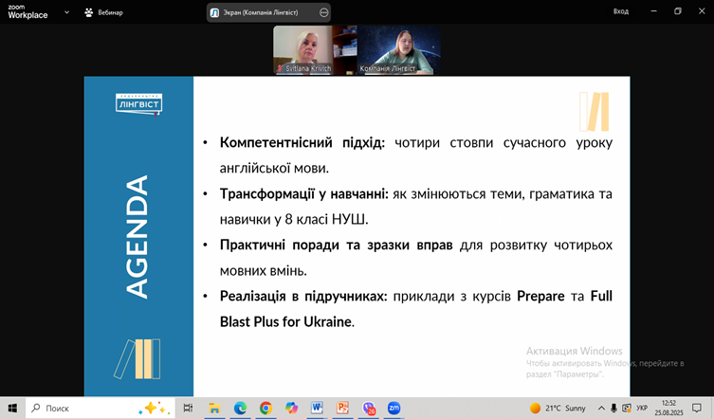Open PowerPoint from the taskbar
This screenshot has height=419, width=714.
[342, 408]
